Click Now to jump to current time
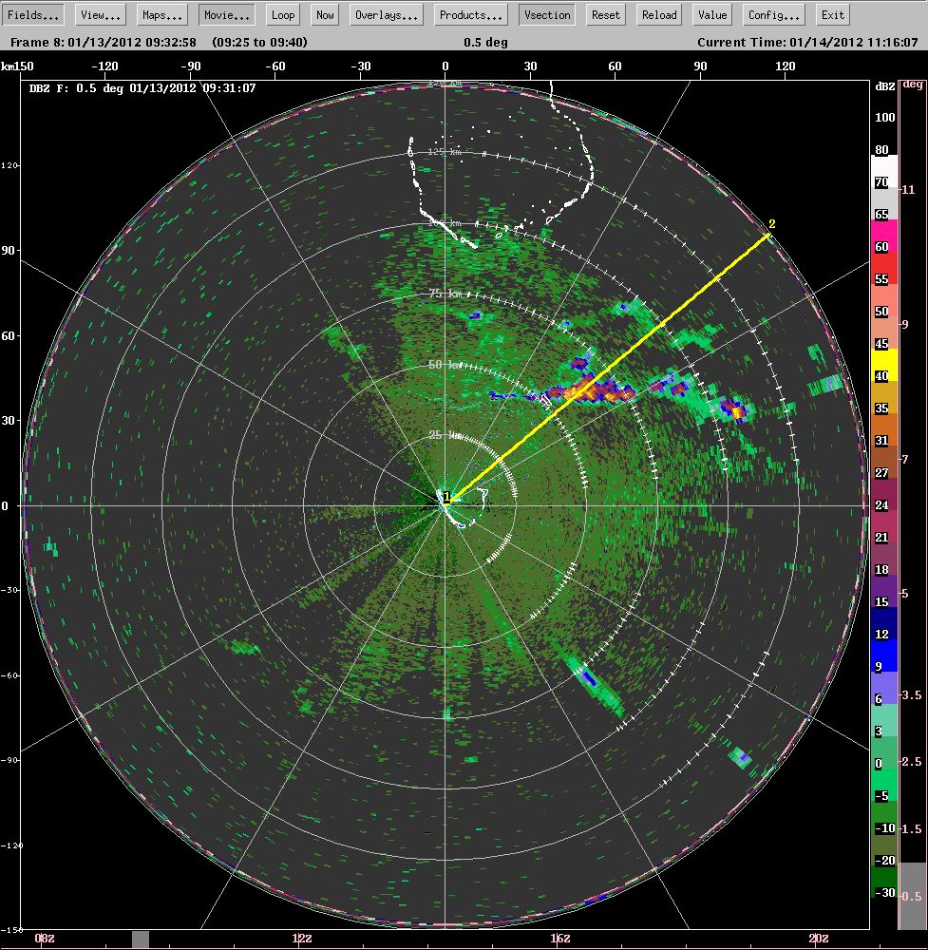 pos(324,14)
